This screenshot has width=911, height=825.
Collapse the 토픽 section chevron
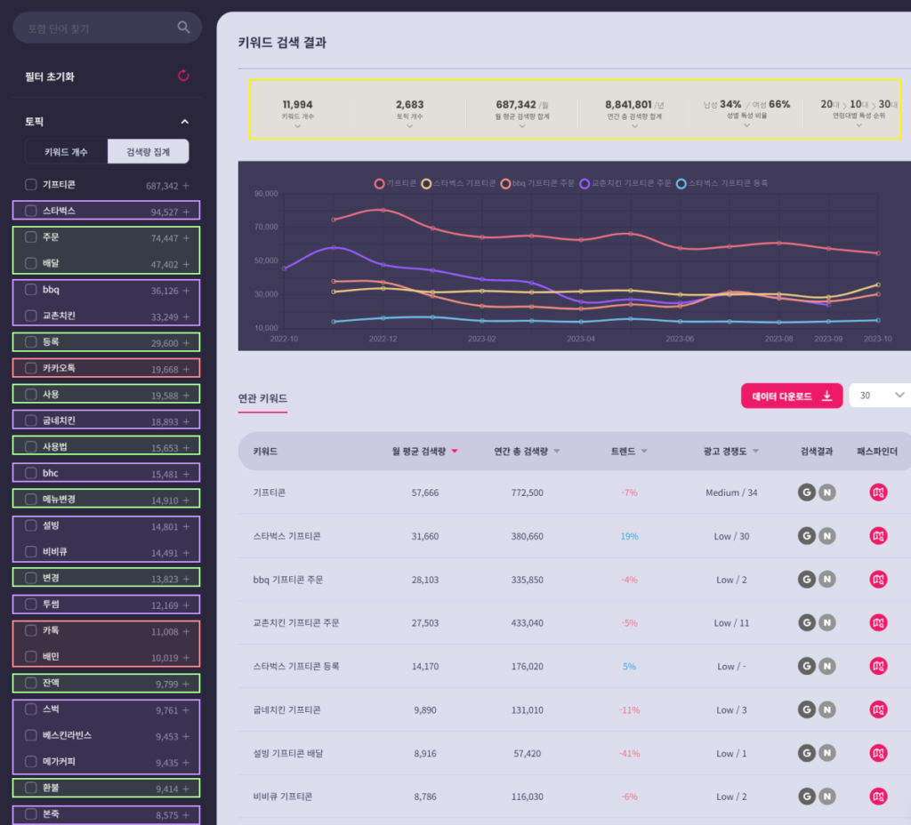[185, 121]
